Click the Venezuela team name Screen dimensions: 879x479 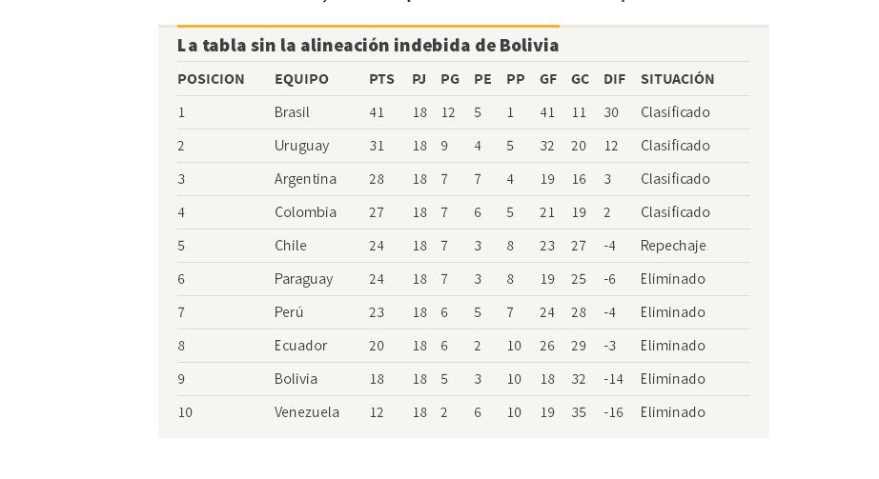307,412
